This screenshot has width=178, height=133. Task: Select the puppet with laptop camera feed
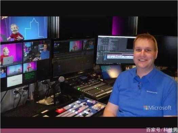[x=11, y=54]
